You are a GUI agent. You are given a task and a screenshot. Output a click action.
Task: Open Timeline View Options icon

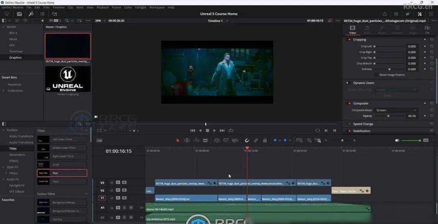pyautogui.click(x=99, y=140)
